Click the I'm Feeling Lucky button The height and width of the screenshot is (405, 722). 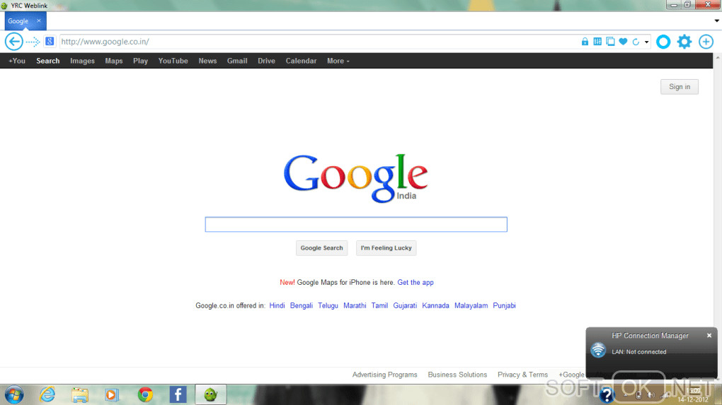click(386, 248)
